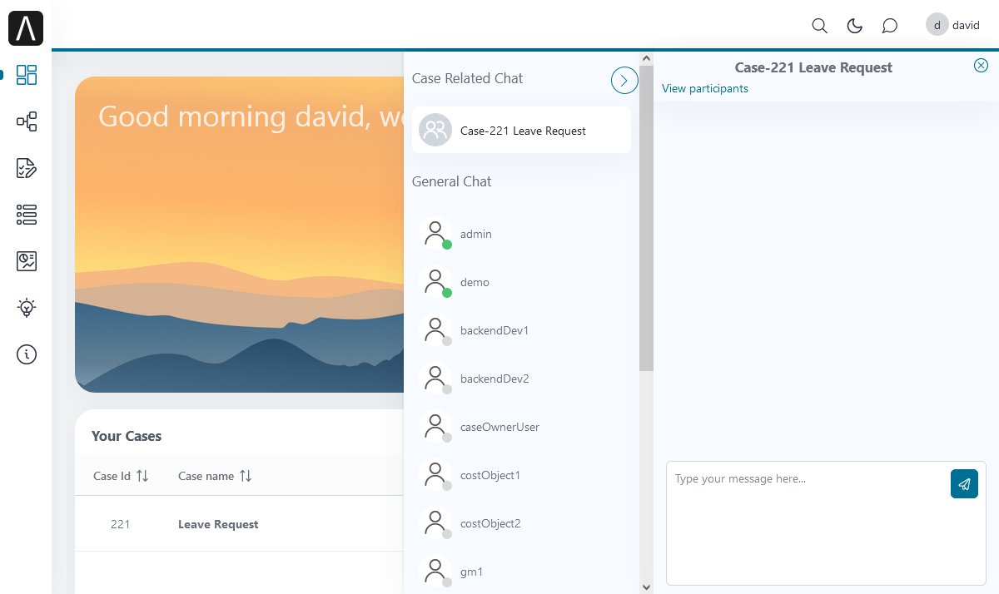Click admin's avatar with green status

[x=435, y=234]
